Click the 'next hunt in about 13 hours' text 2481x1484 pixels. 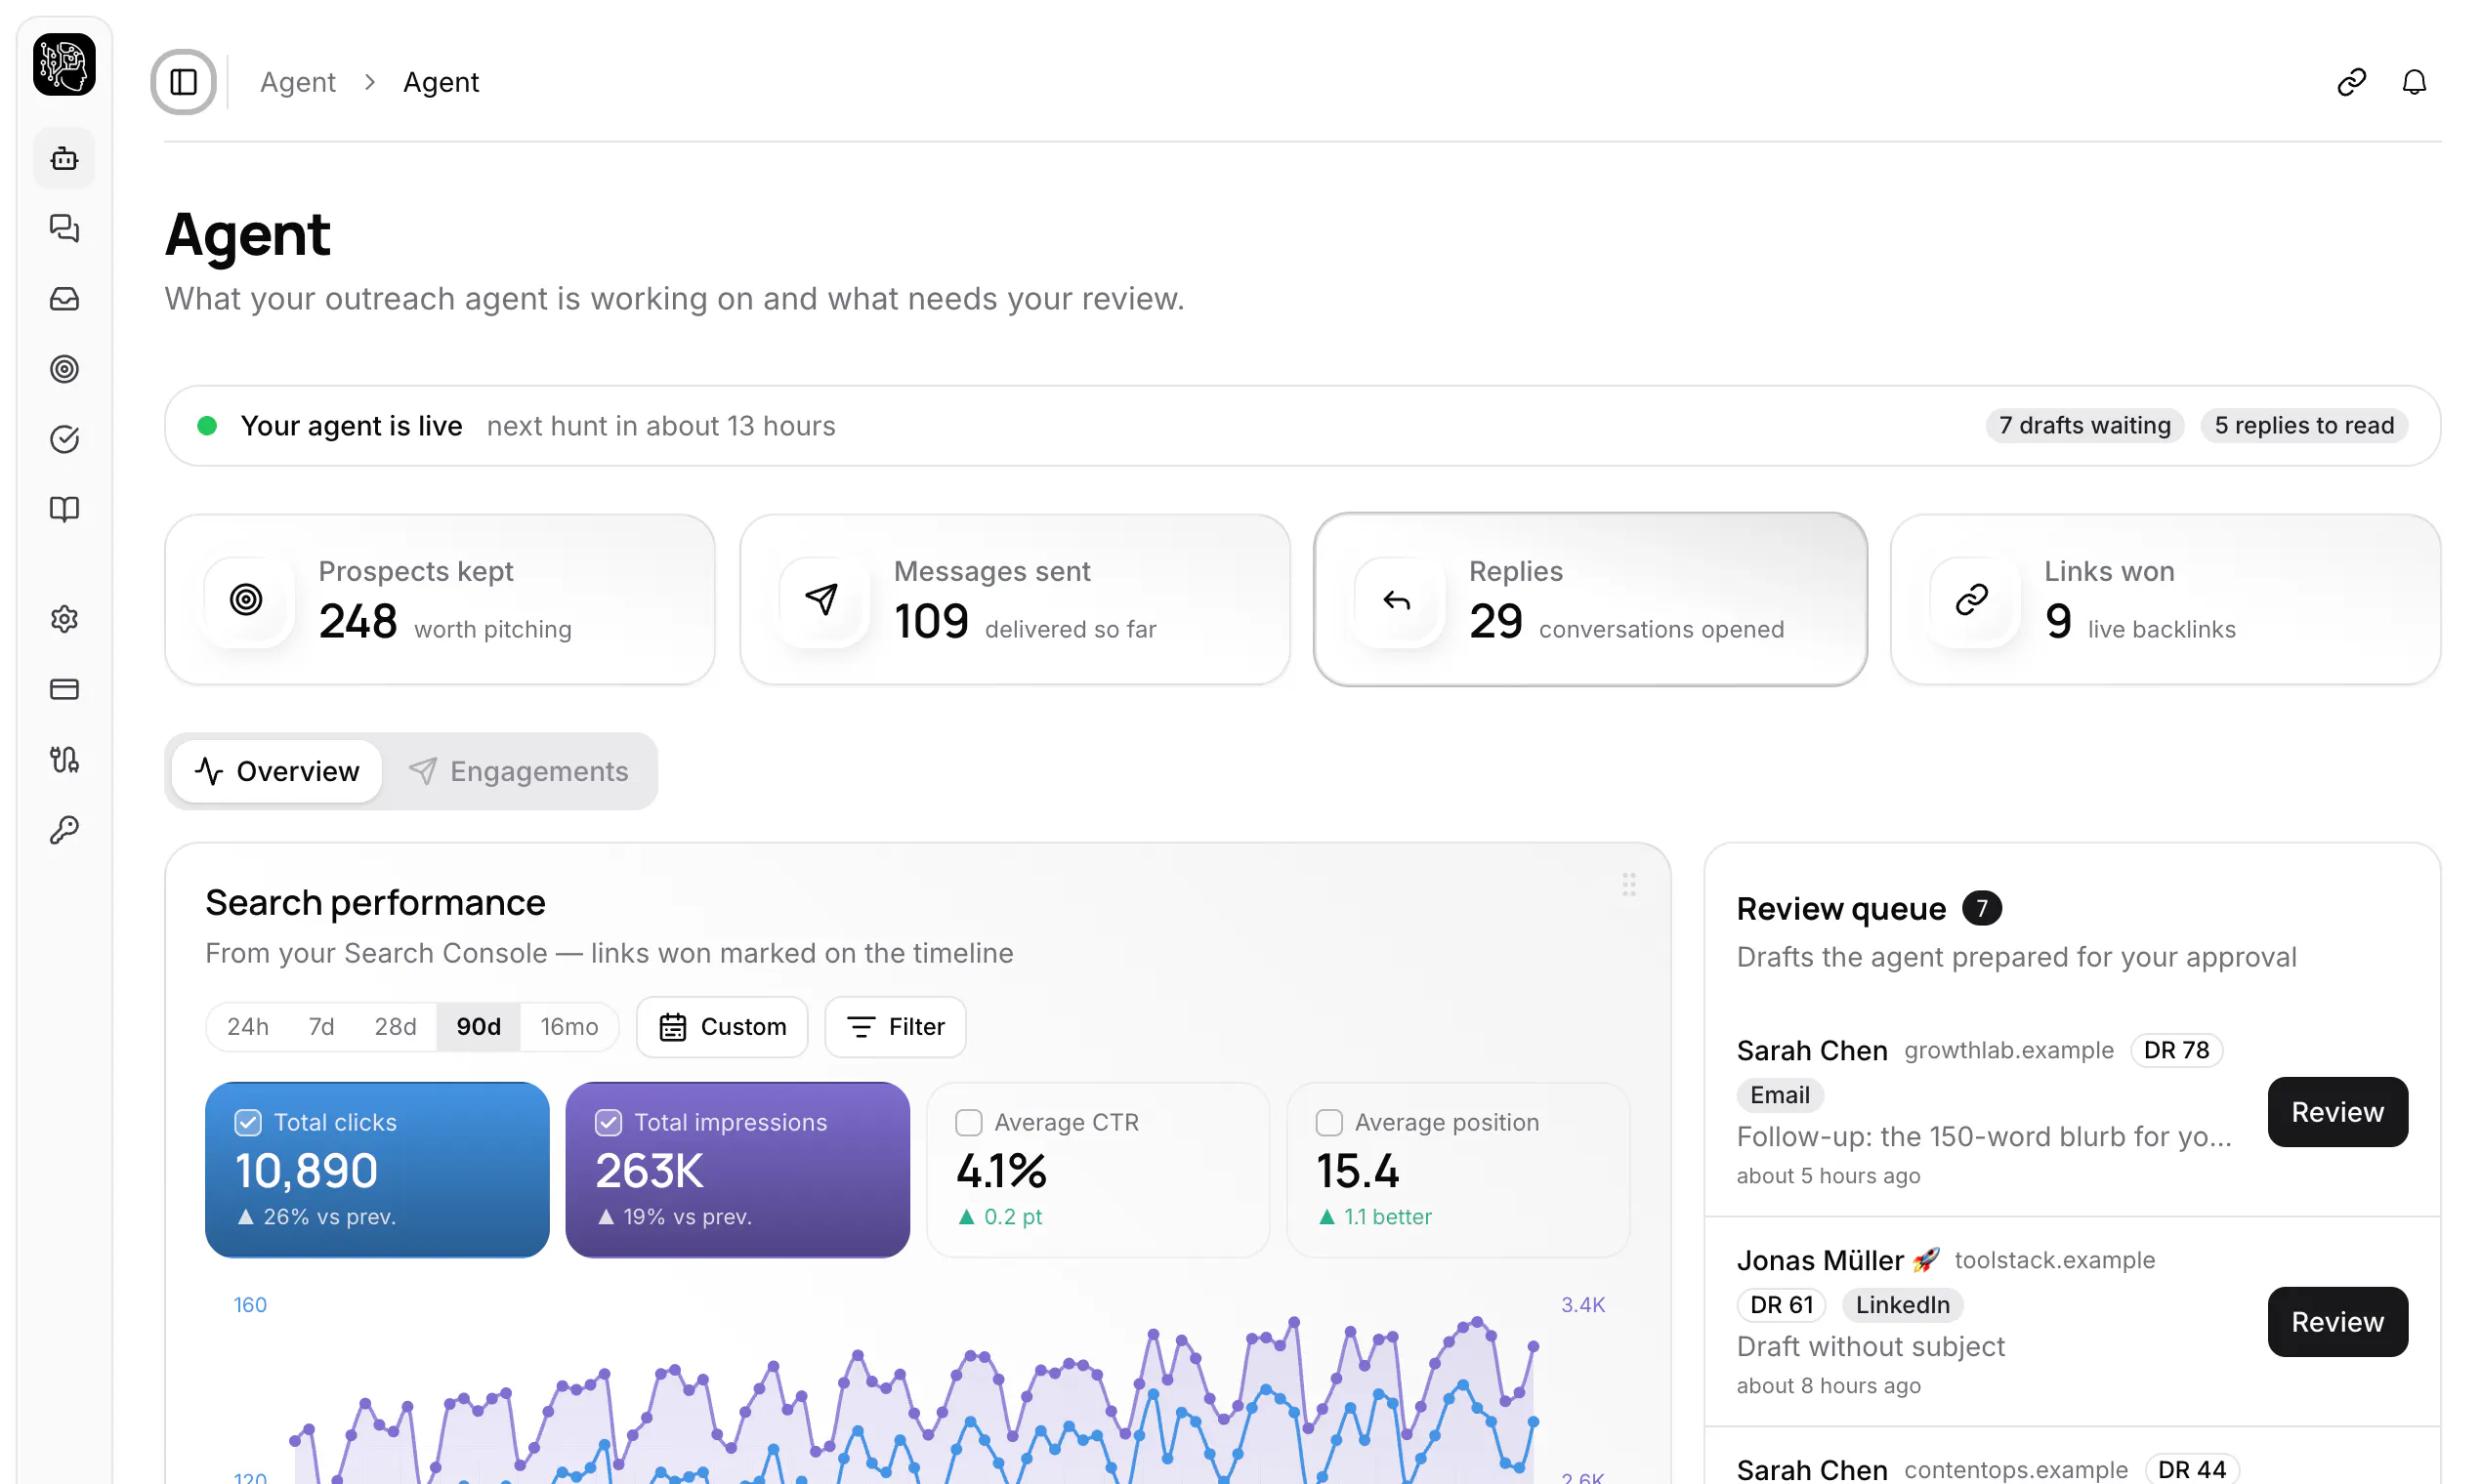pos(660,425)
